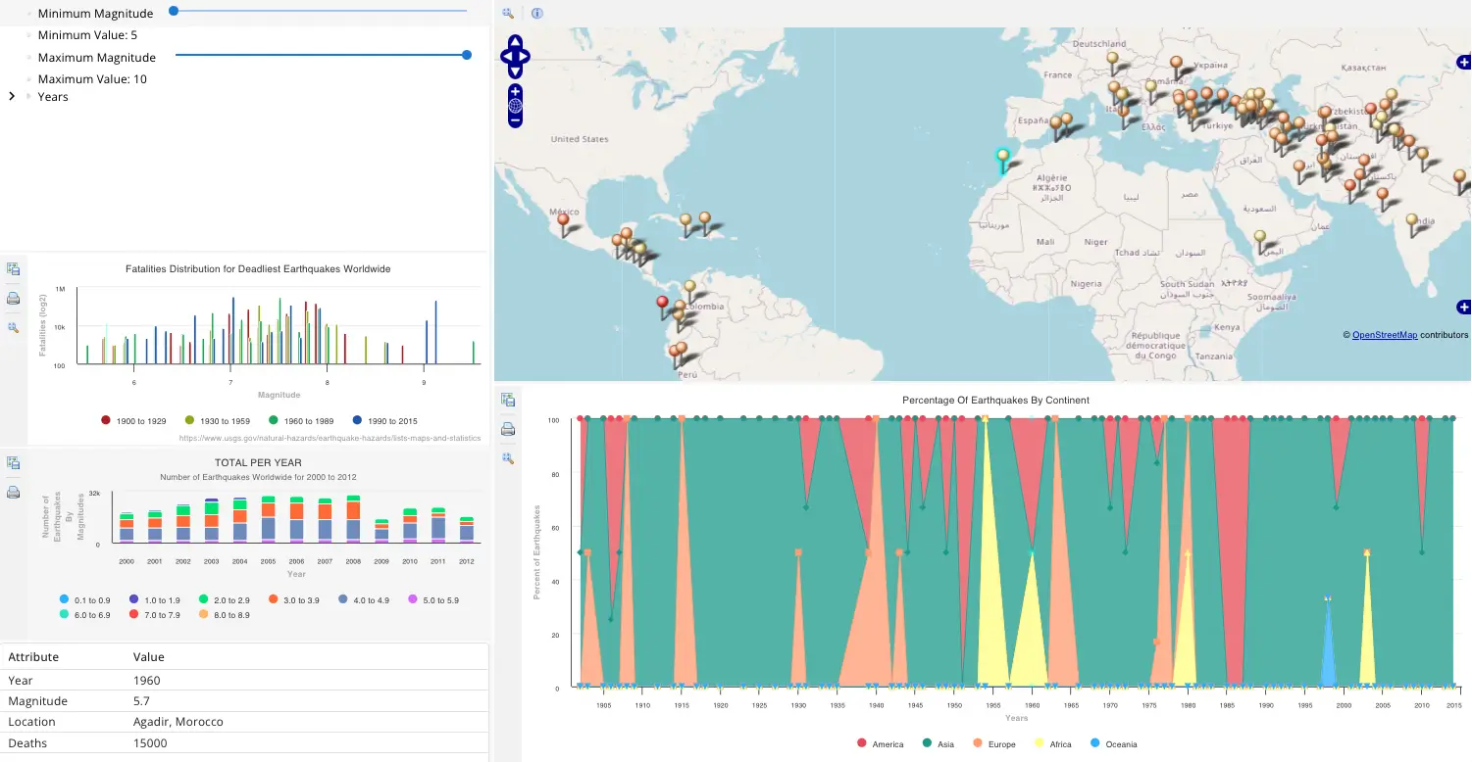Click the Minimum Magnitude slider handle

(x=174, y=12)
